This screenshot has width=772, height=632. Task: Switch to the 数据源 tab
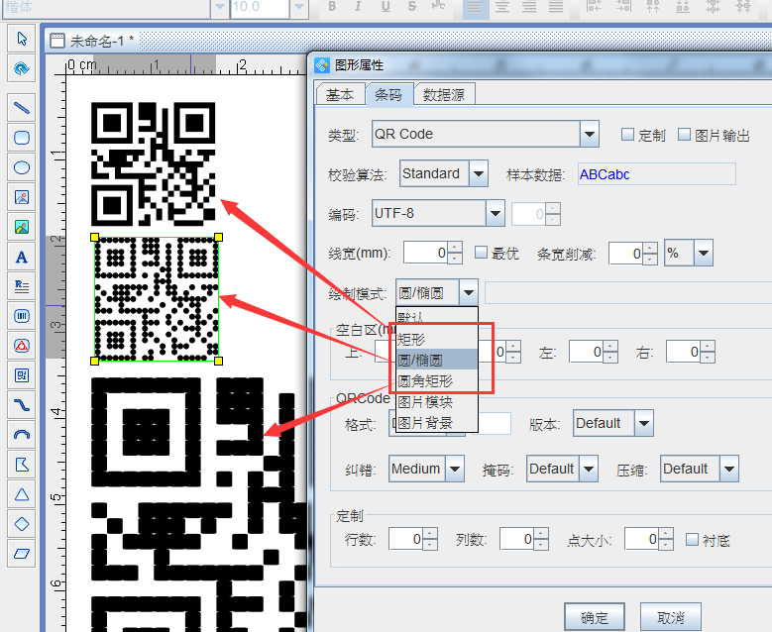click(445, 95)
